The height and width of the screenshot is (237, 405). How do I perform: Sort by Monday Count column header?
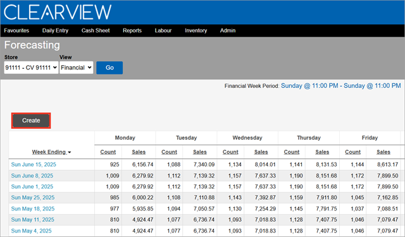coord(108,152)
